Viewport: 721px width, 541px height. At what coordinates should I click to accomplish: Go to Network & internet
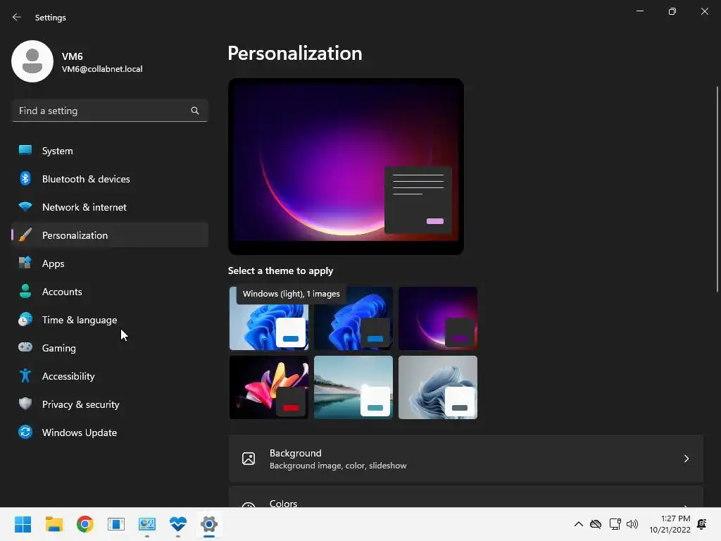pyautogui.click(x=109, y=207)
